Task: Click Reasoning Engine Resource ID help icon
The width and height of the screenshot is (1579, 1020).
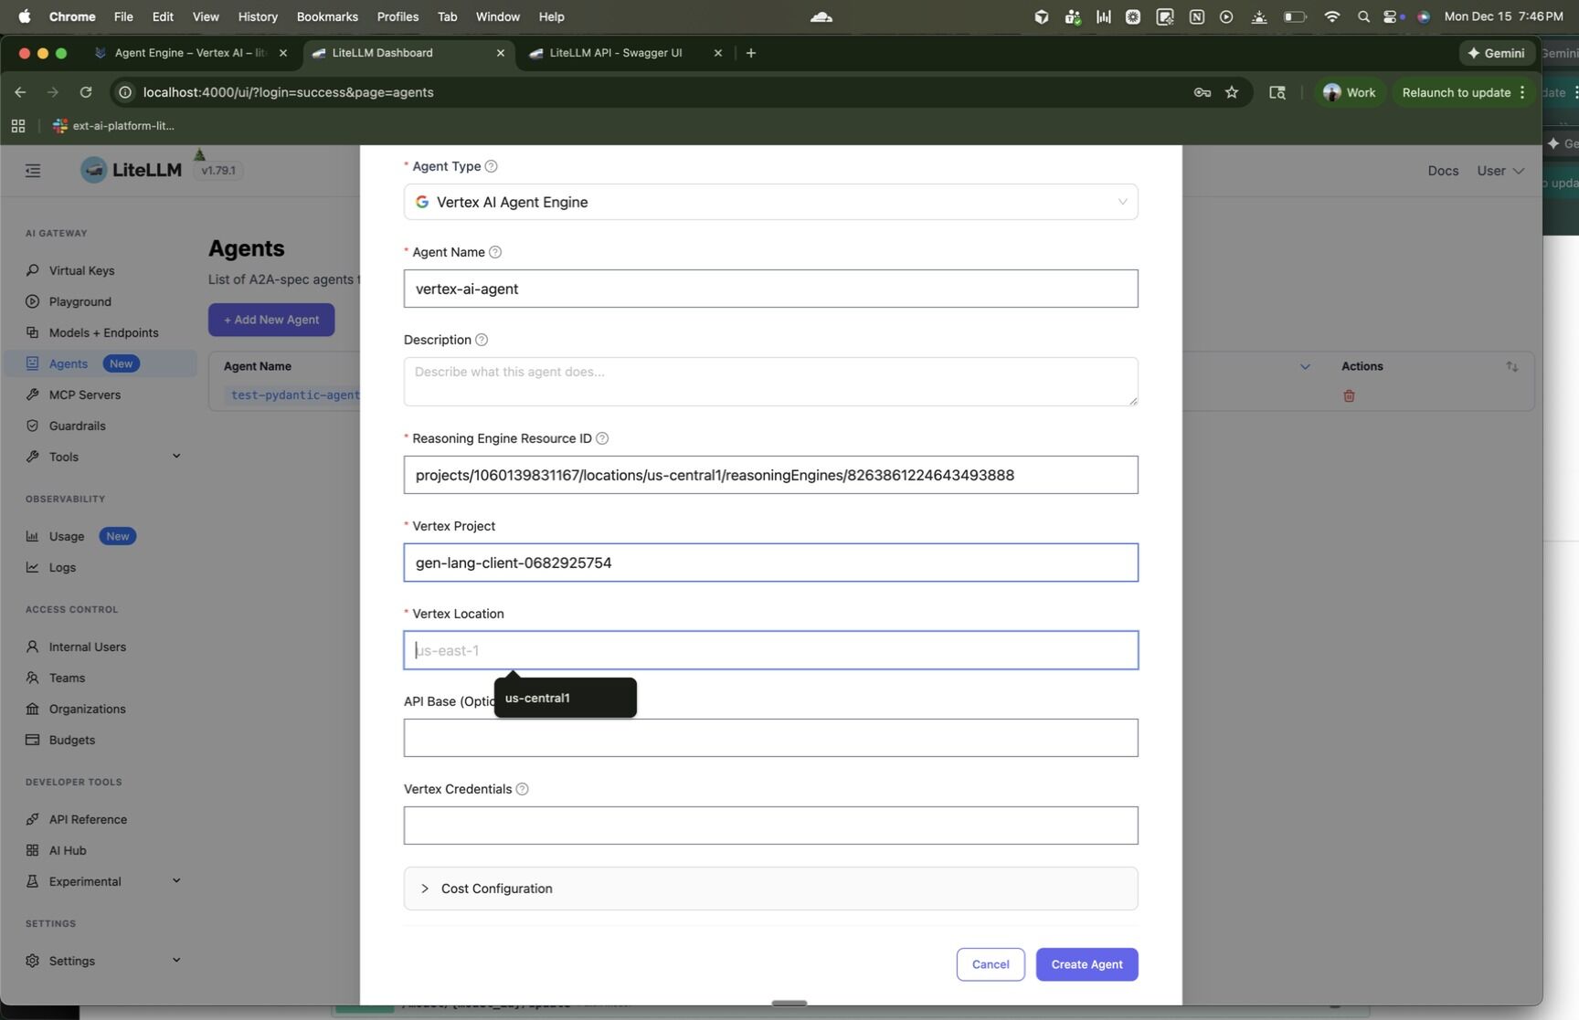Action: (602, 438)
